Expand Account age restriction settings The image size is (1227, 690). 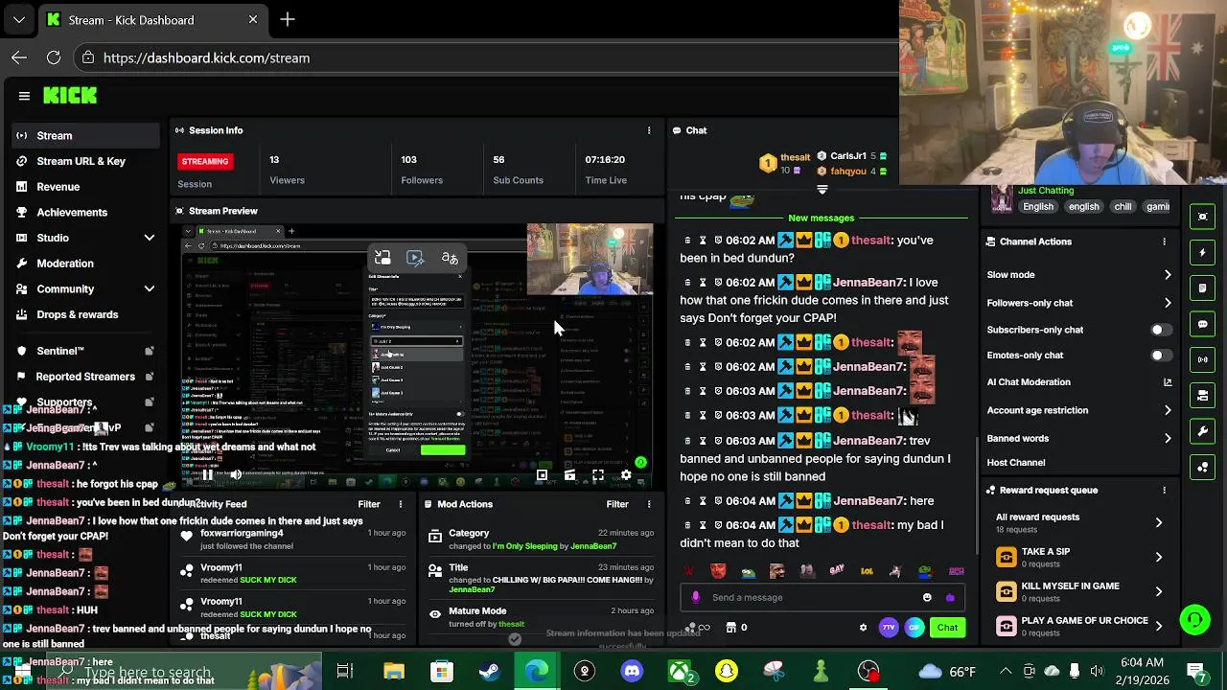pyautogui.click(x=1168, y=410)
